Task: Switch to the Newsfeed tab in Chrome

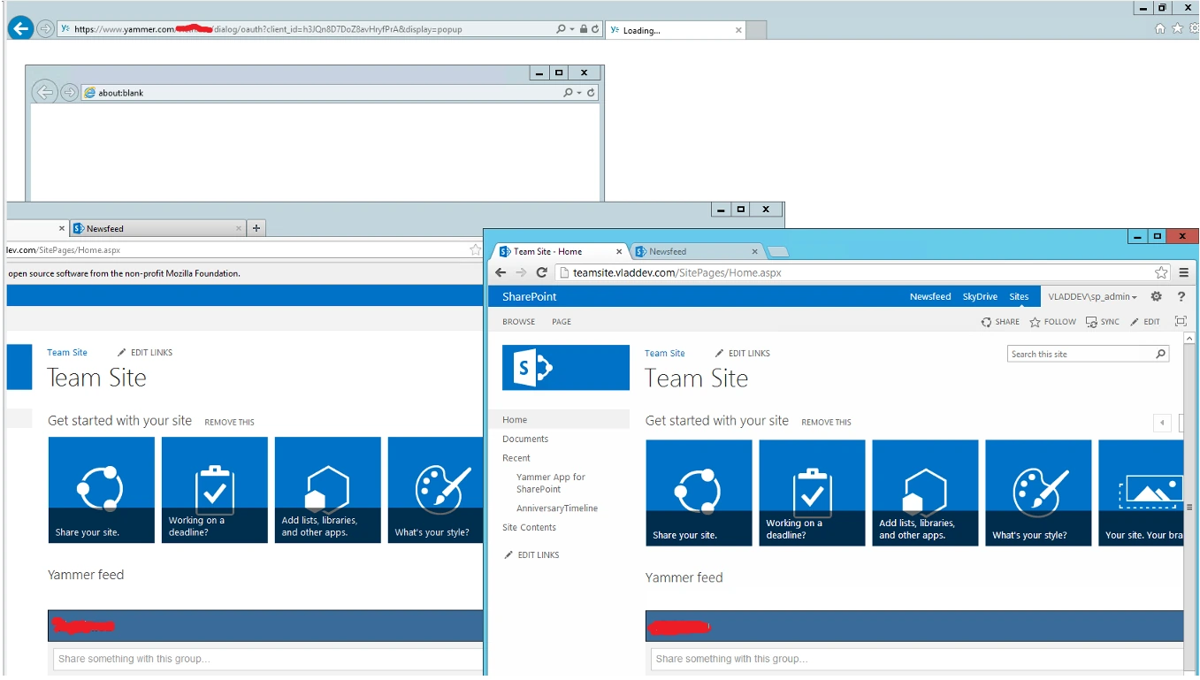Action: (695, 251)
